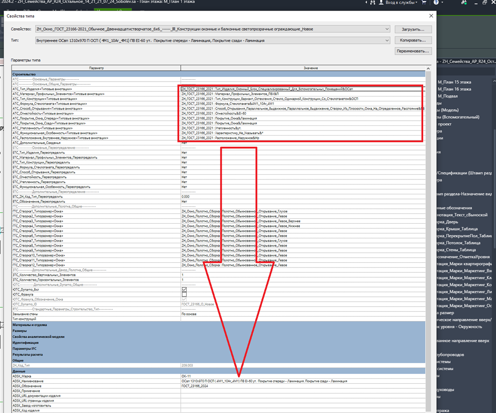Click the empty ADSK_Примечание value field
Viewport: 496px width, 413px height.
[x=303, y=391]
